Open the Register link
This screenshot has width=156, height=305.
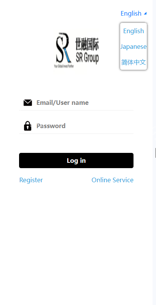click(x=31, y=180)
